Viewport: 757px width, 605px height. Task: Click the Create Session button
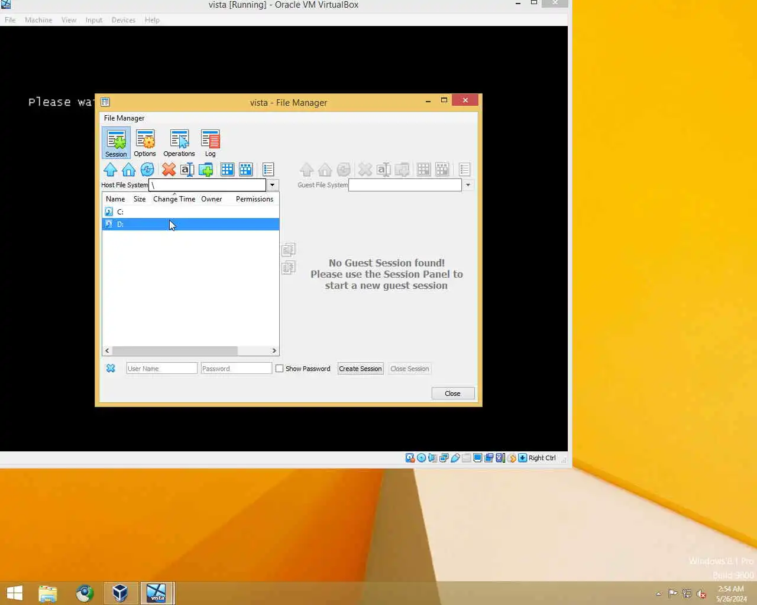[360, 369]
